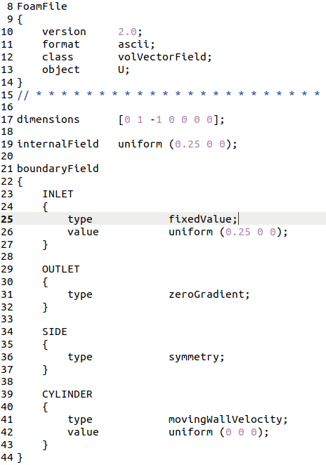The width and height of the screenshot is (326, 465).
Task: Click the CYLINDER patch name
Action: [x=67, y=394]
